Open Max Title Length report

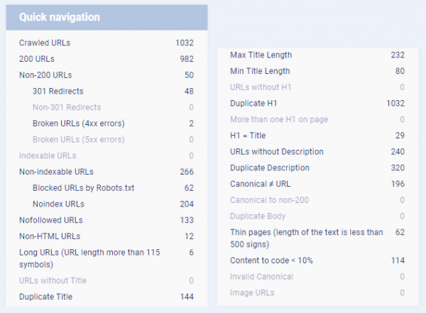261,55
